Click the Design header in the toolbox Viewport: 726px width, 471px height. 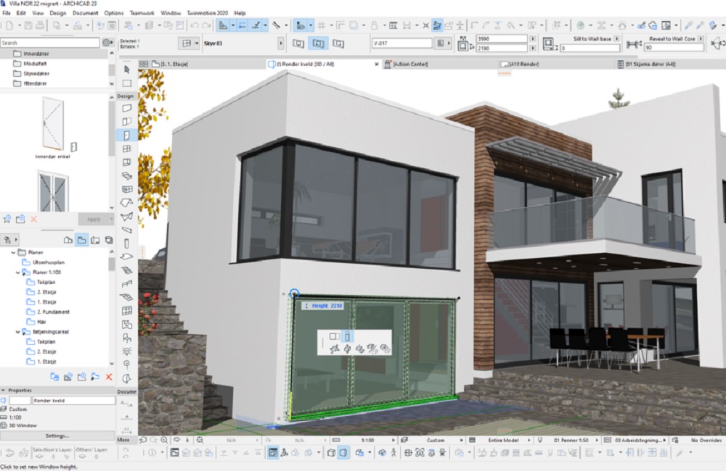126,96
